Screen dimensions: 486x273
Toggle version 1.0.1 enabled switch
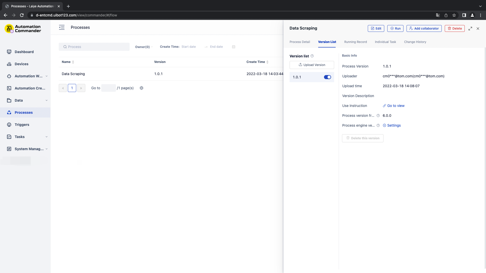click(x=328, y=77)
